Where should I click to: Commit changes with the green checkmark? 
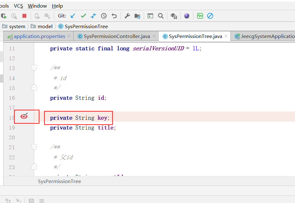(83, 16)
